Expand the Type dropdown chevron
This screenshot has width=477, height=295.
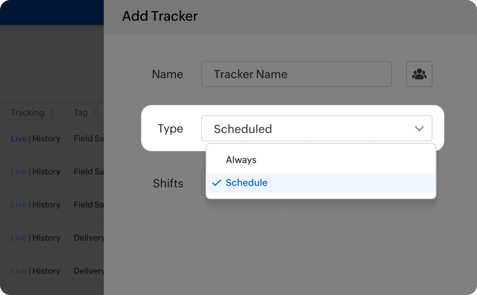(419, 129)
